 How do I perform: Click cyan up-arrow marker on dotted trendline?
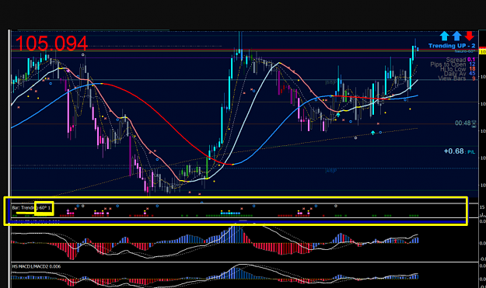373,133
